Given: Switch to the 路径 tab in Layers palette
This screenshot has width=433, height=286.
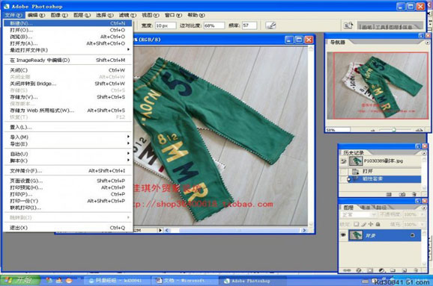Looking at the screenshot, I should [381, 208].
